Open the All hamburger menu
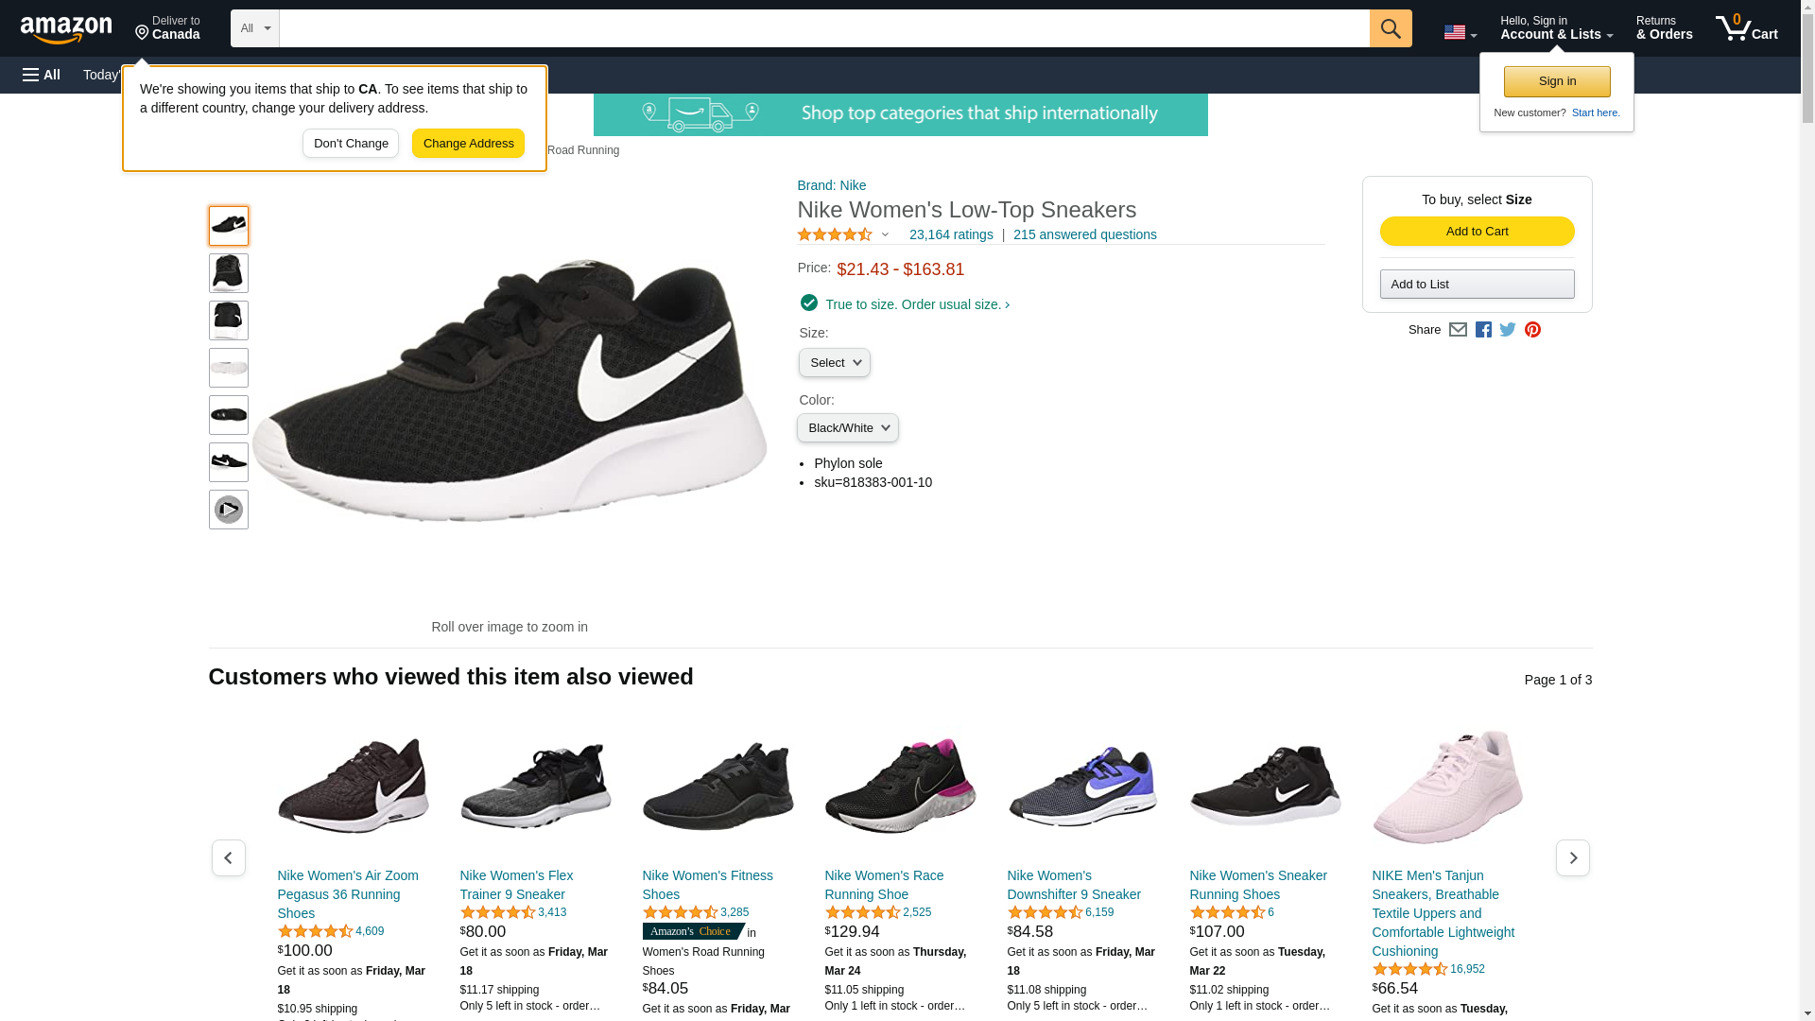Screen dimensions: 1815x1021 pos(42,75)
